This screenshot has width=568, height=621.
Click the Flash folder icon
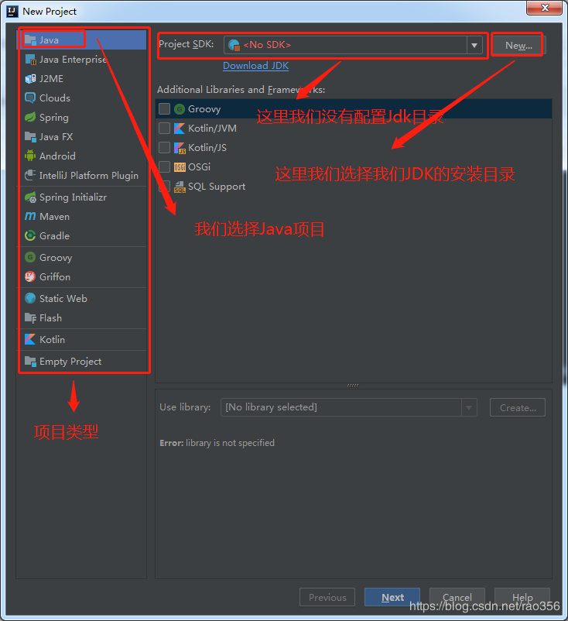pos(30,317)
